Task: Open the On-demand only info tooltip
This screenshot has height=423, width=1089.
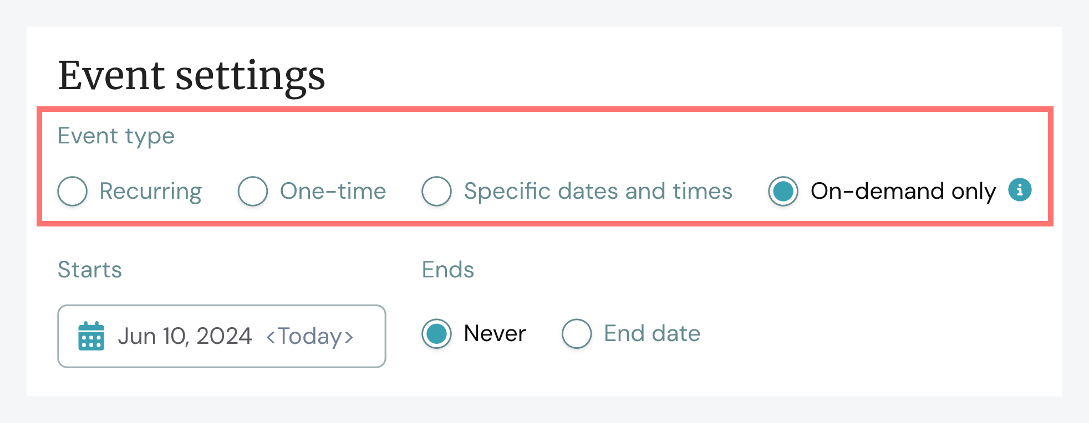Action: click(1019, 190)
